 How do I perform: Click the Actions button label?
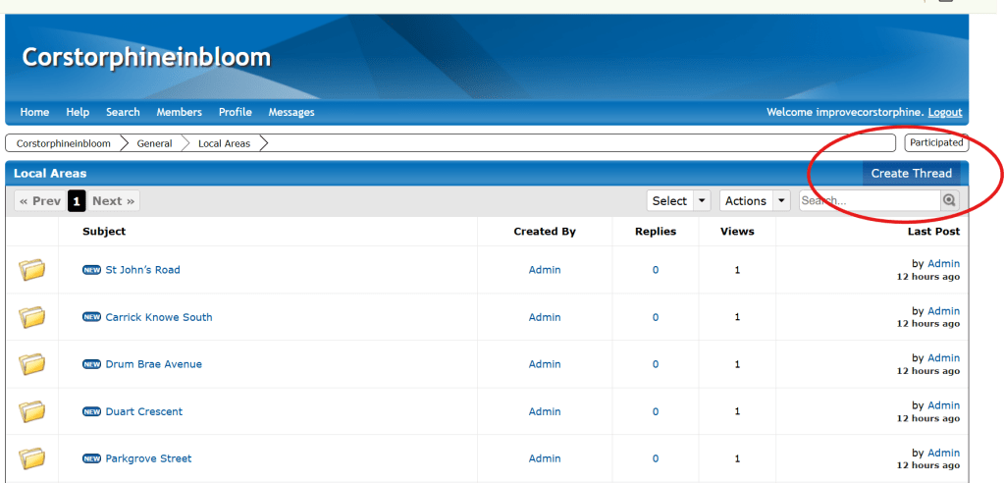(x=746, y=200)
